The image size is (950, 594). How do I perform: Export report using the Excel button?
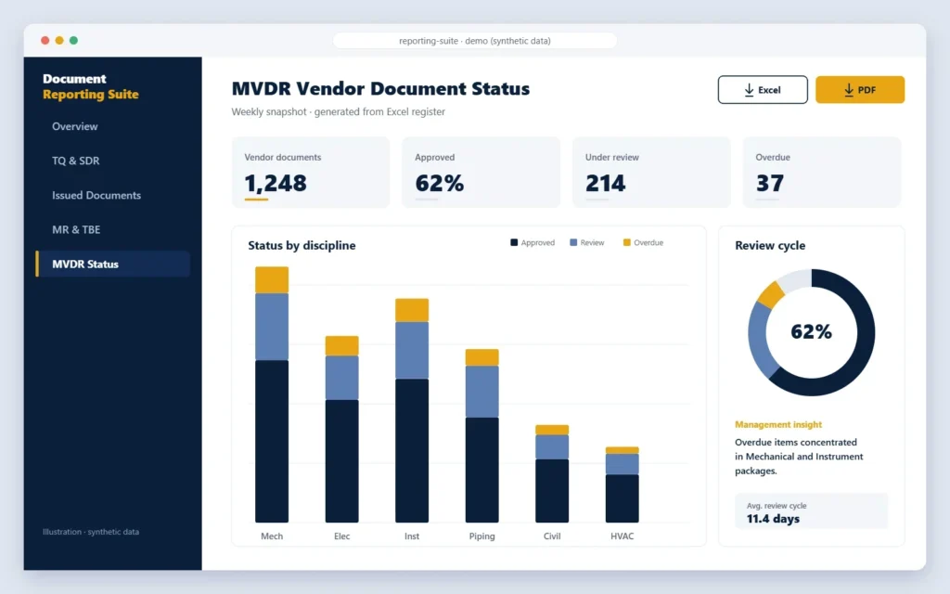pyautogui.click(x=763, y=90)
